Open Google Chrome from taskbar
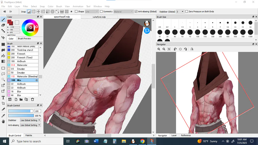258x145 pixels. (x=142, y=141)
